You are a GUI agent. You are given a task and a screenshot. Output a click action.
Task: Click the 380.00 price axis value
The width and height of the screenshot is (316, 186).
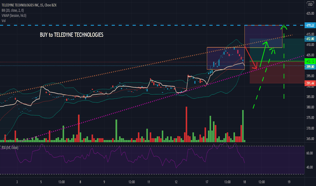click(310, 107)
